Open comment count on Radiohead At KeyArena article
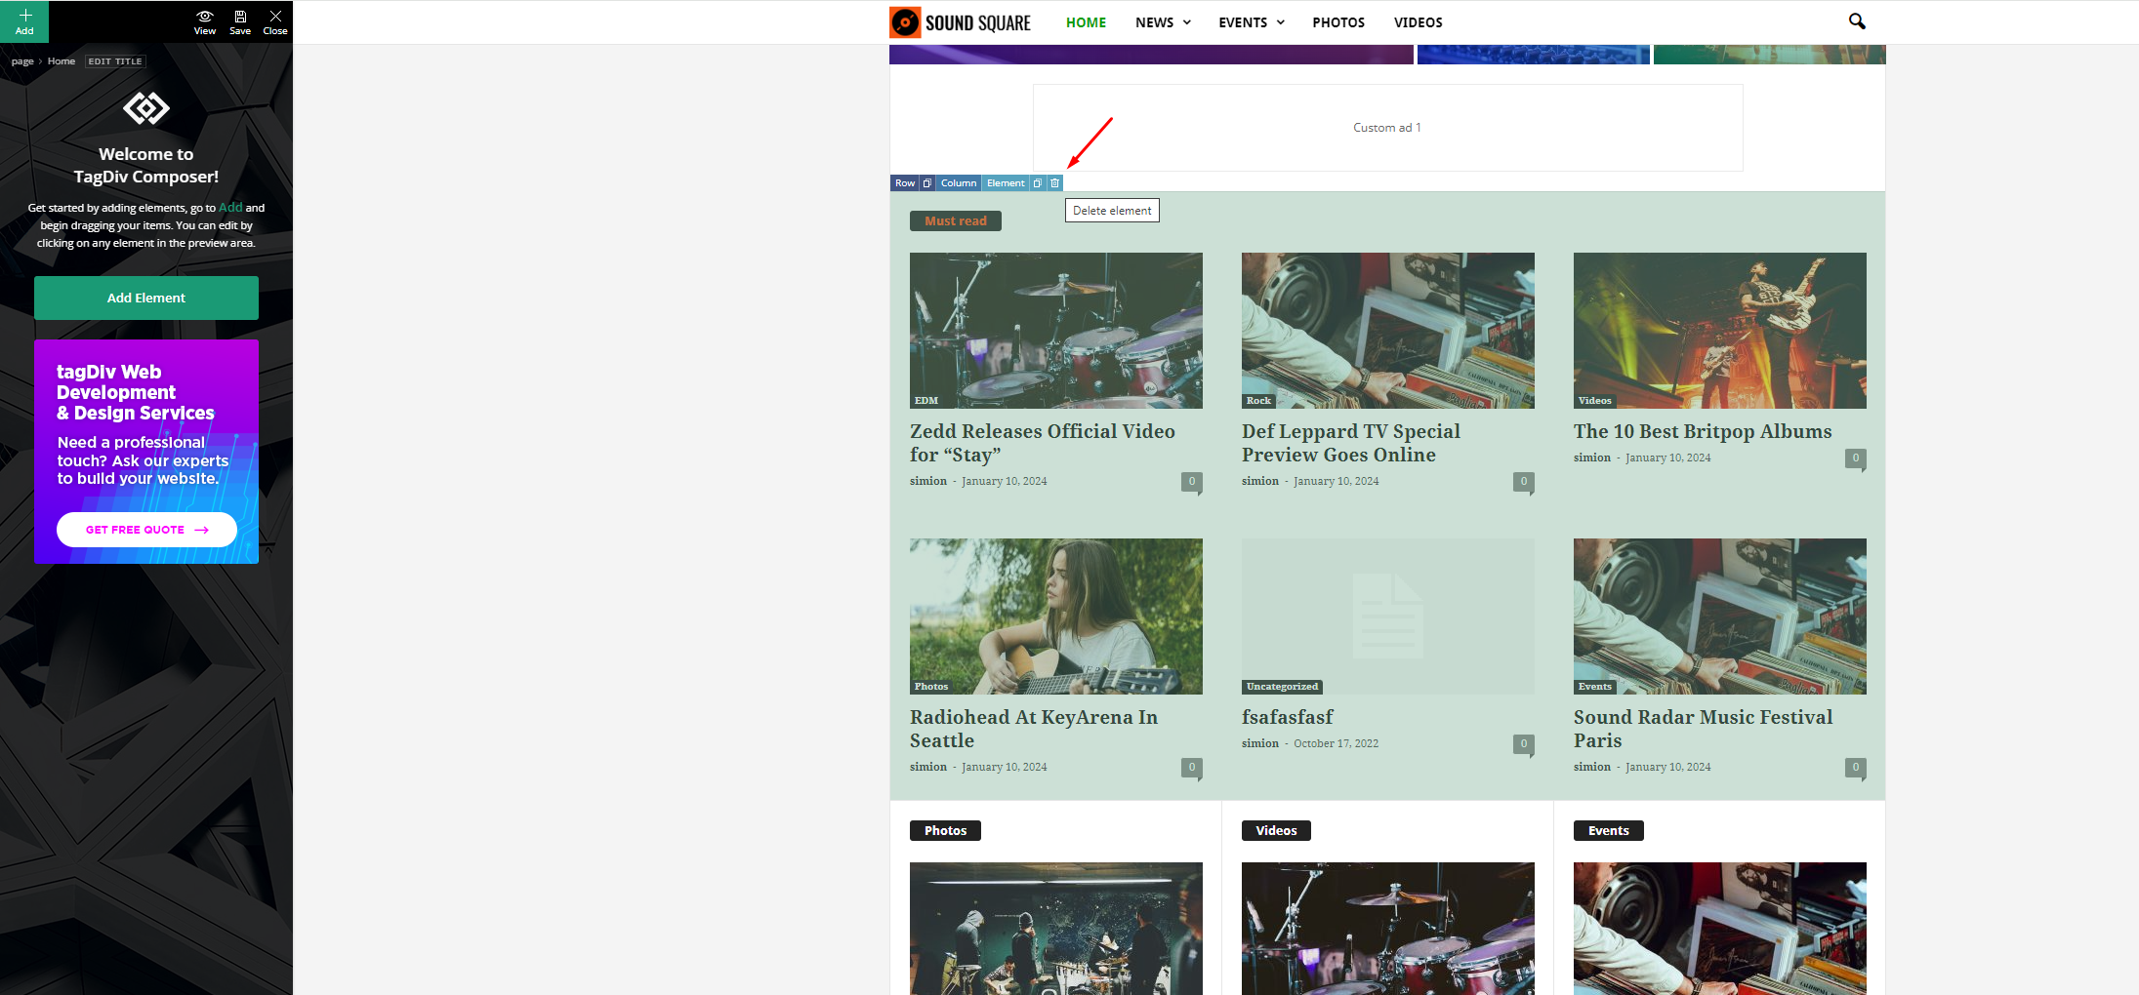 1191,767
